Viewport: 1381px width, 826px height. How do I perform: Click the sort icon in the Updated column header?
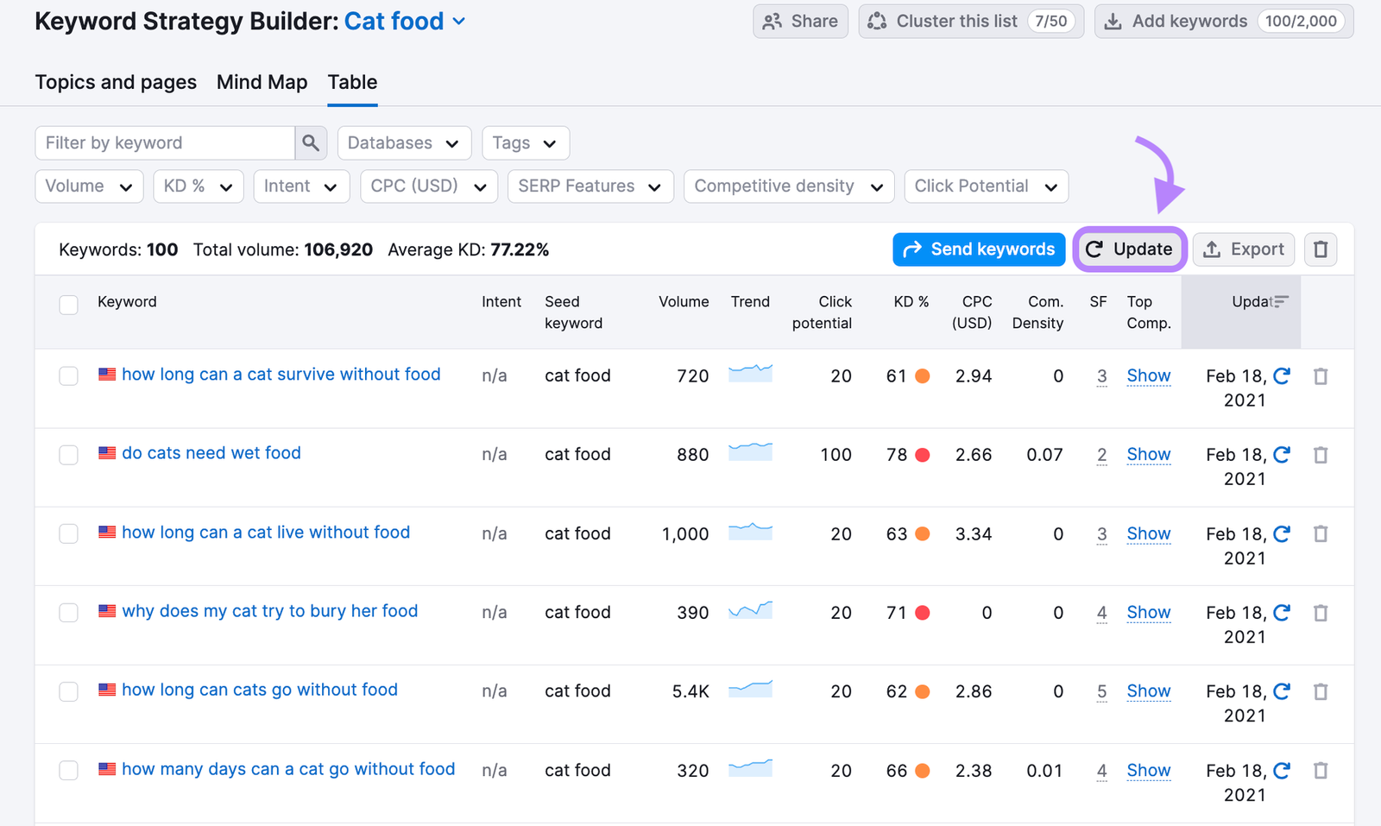click(x=1281, y=301)
